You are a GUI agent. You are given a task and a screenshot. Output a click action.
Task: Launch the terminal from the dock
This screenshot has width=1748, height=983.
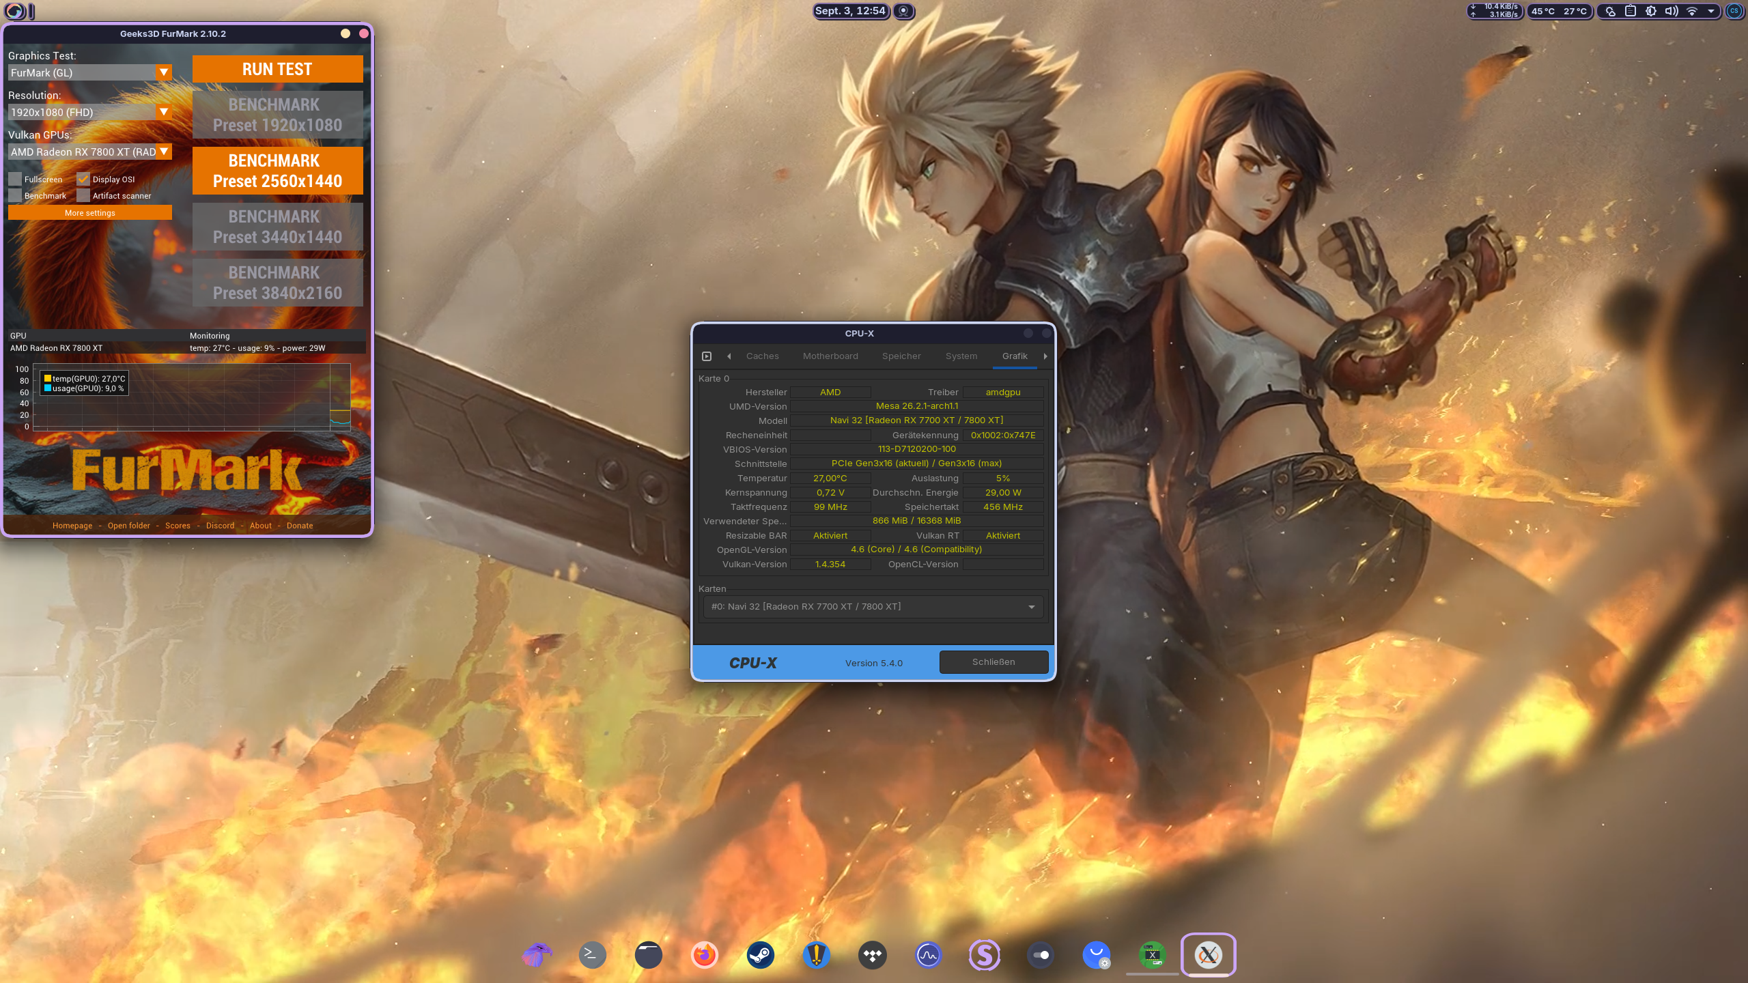coord(593,954)
